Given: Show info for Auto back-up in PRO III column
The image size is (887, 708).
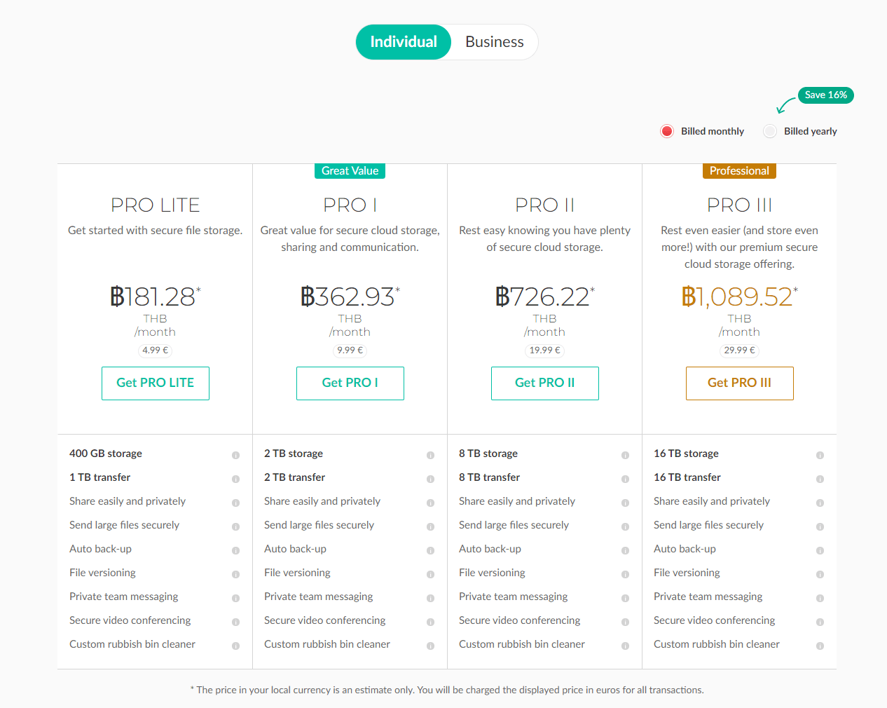Looking at the screenshot, I should (820, 550).
